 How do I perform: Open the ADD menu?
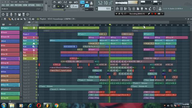(12, 5)
